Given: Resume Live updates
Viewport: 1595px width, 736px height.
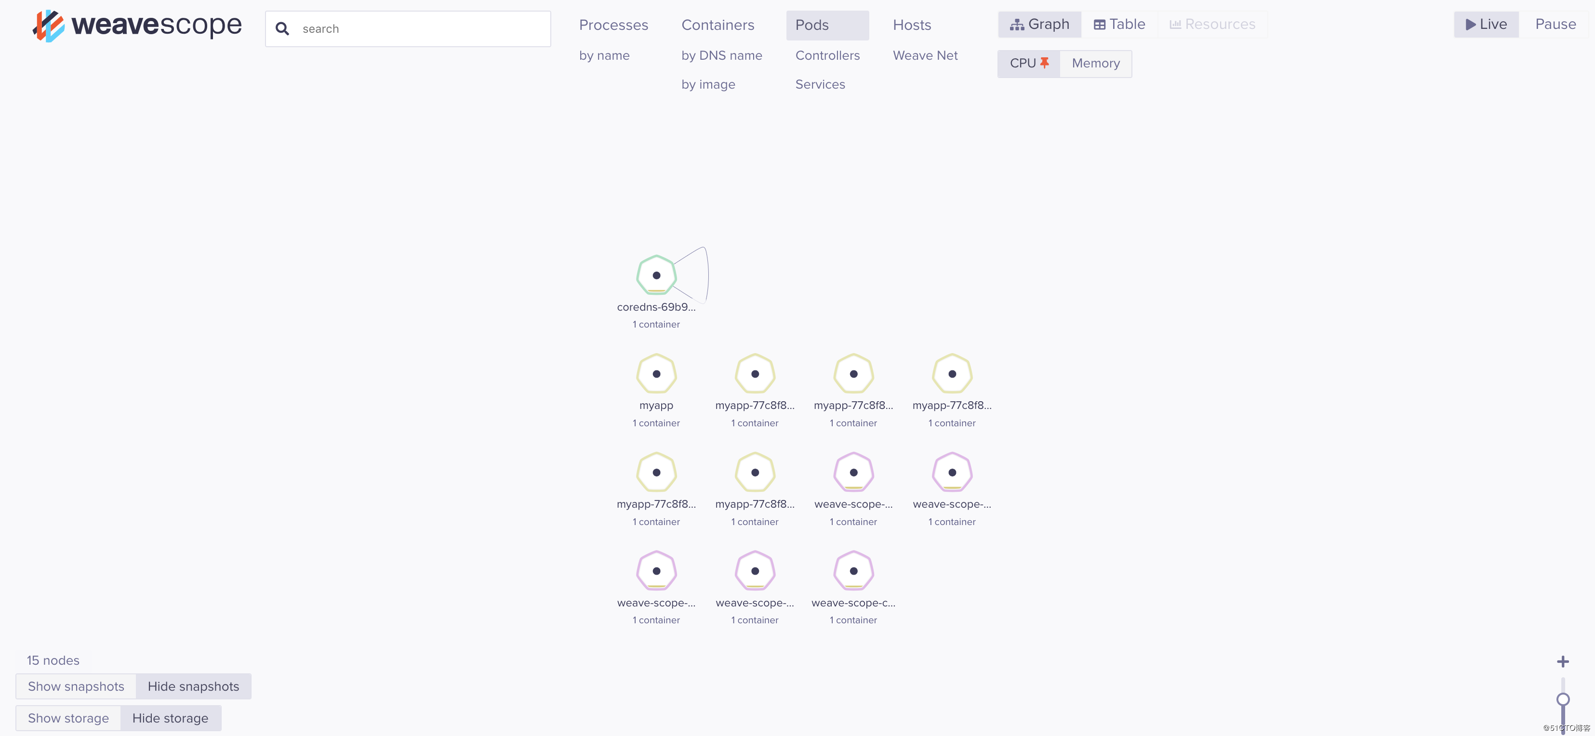Looking at the screenshot, I should click(1486, 24).
